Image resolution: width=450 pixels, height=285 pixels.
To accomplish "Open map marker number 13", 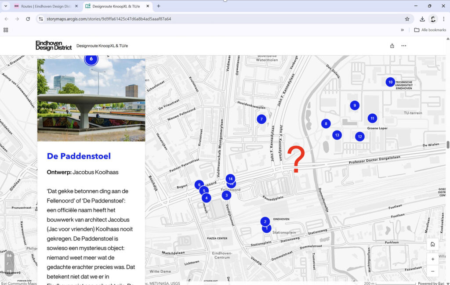I will pyautogui.click(x=337, y=135).
